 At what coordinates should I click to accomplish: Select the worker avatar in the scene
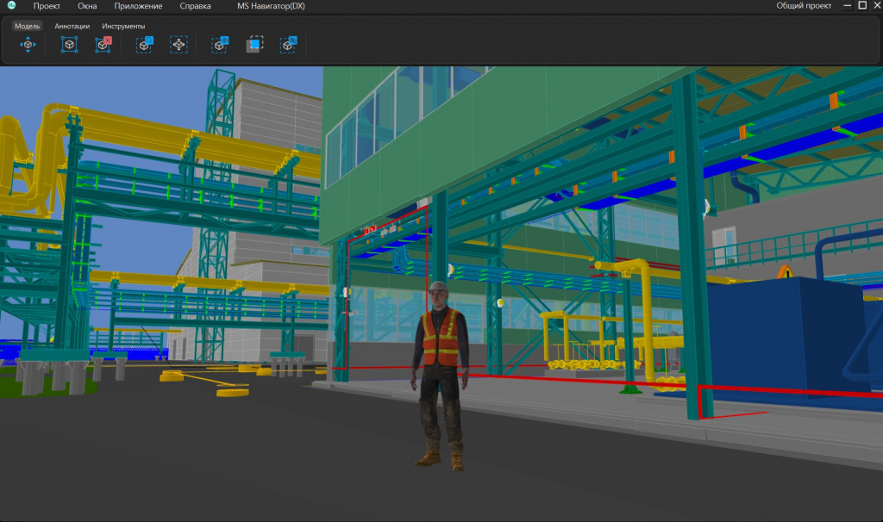[x=440, y=376]
